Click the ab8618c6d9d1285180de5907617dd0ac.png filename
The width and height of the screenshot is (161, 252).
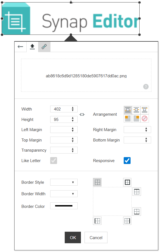point(86,76)
